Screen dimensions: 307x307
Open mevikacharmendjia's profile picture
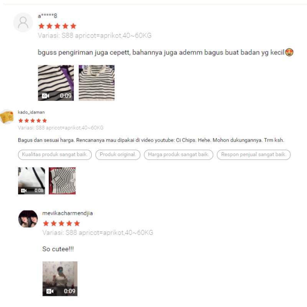point(28,219)
